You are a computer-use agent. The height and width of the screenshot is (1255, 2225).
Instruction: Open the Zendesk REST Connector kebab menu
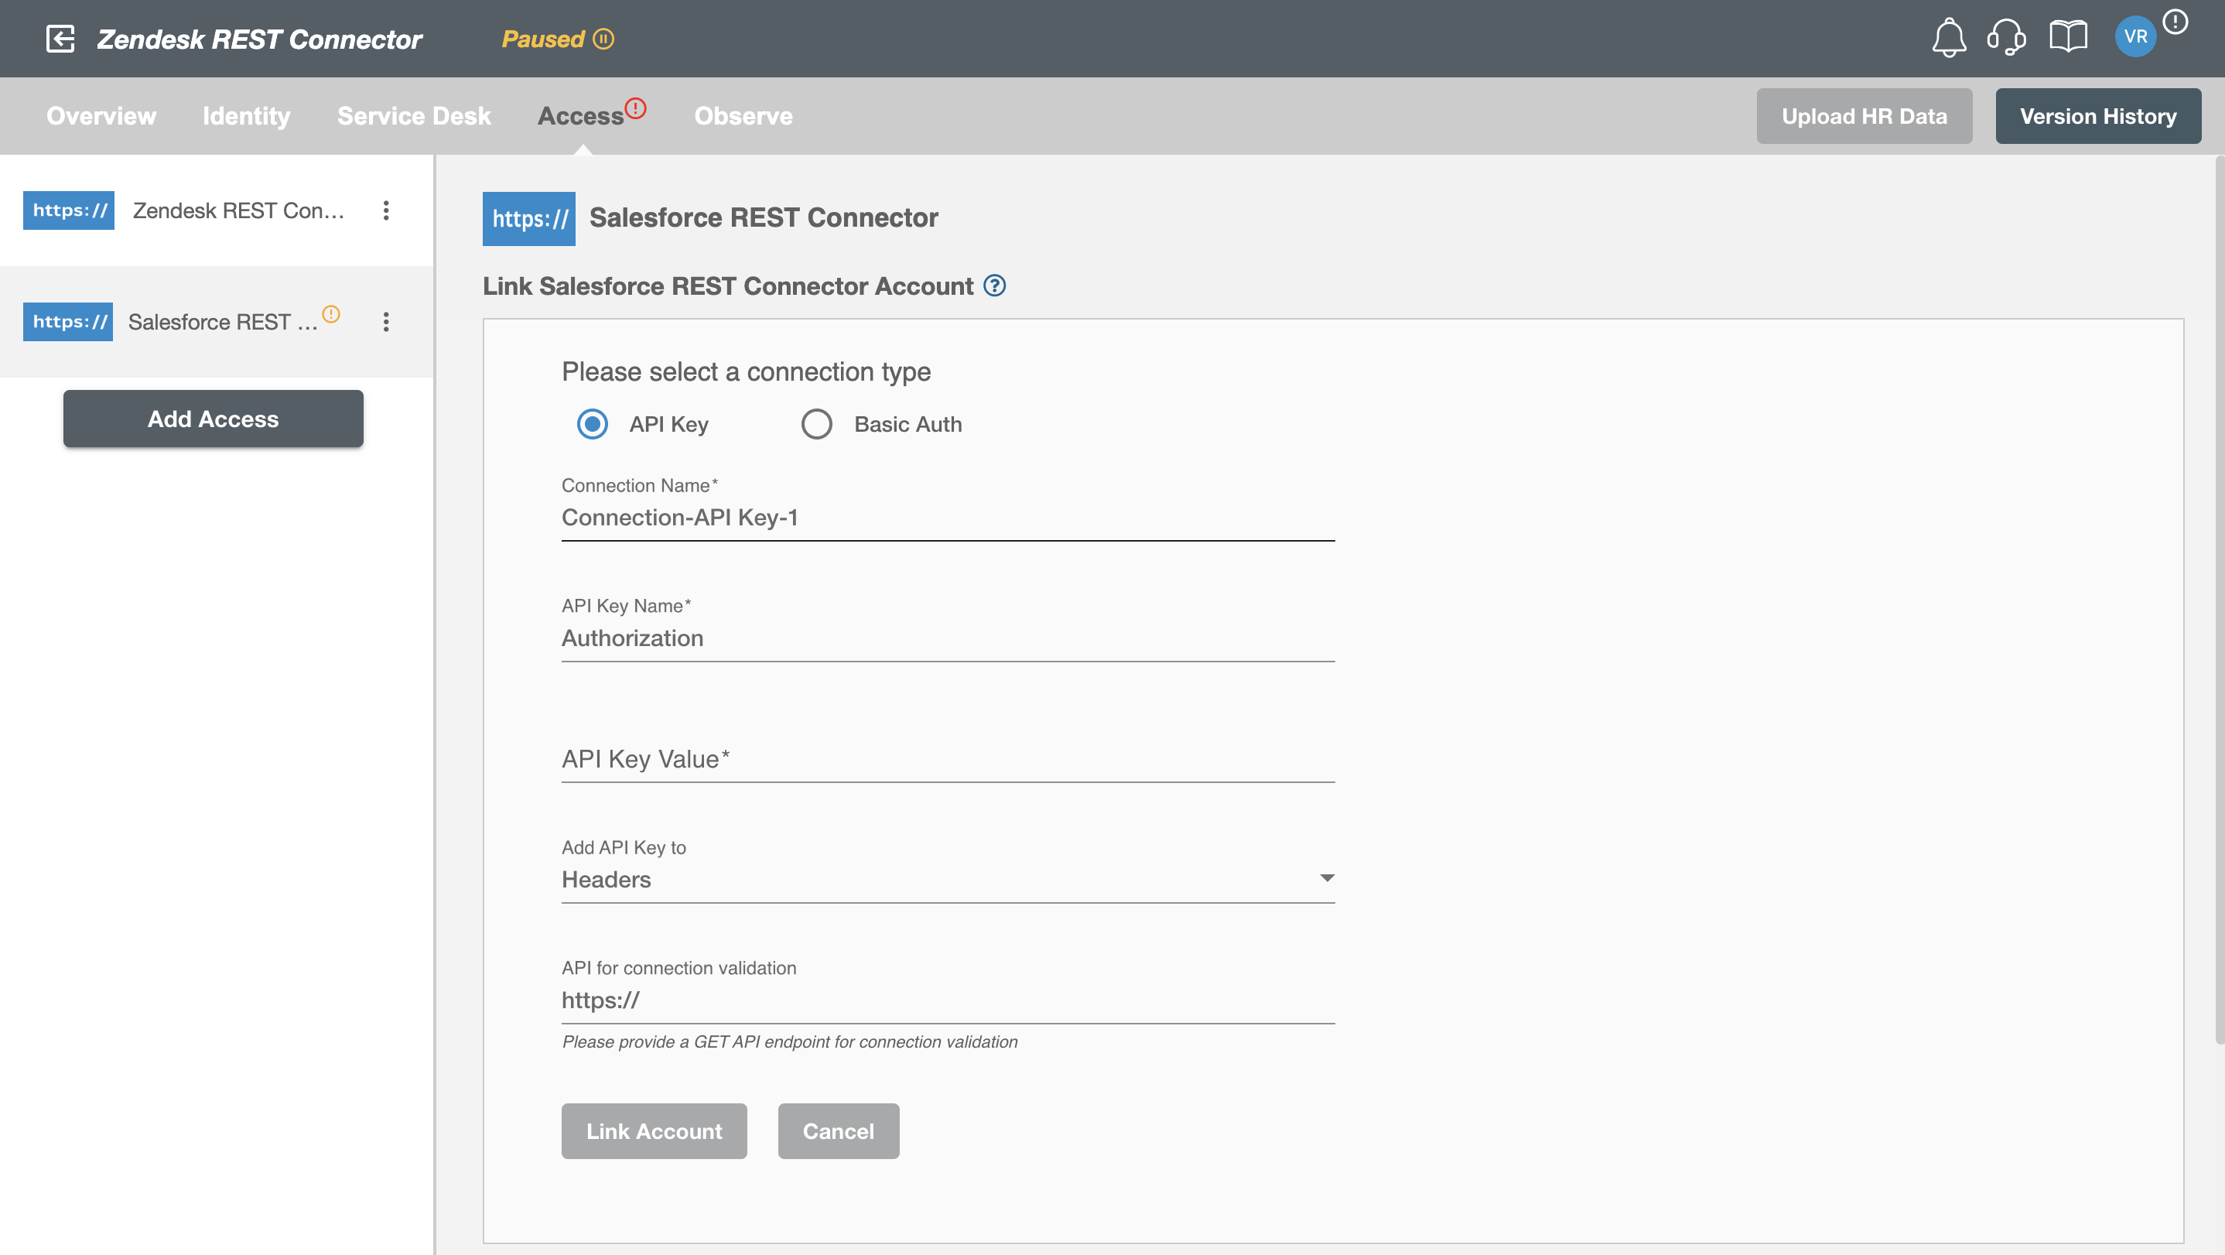point(386,210)
